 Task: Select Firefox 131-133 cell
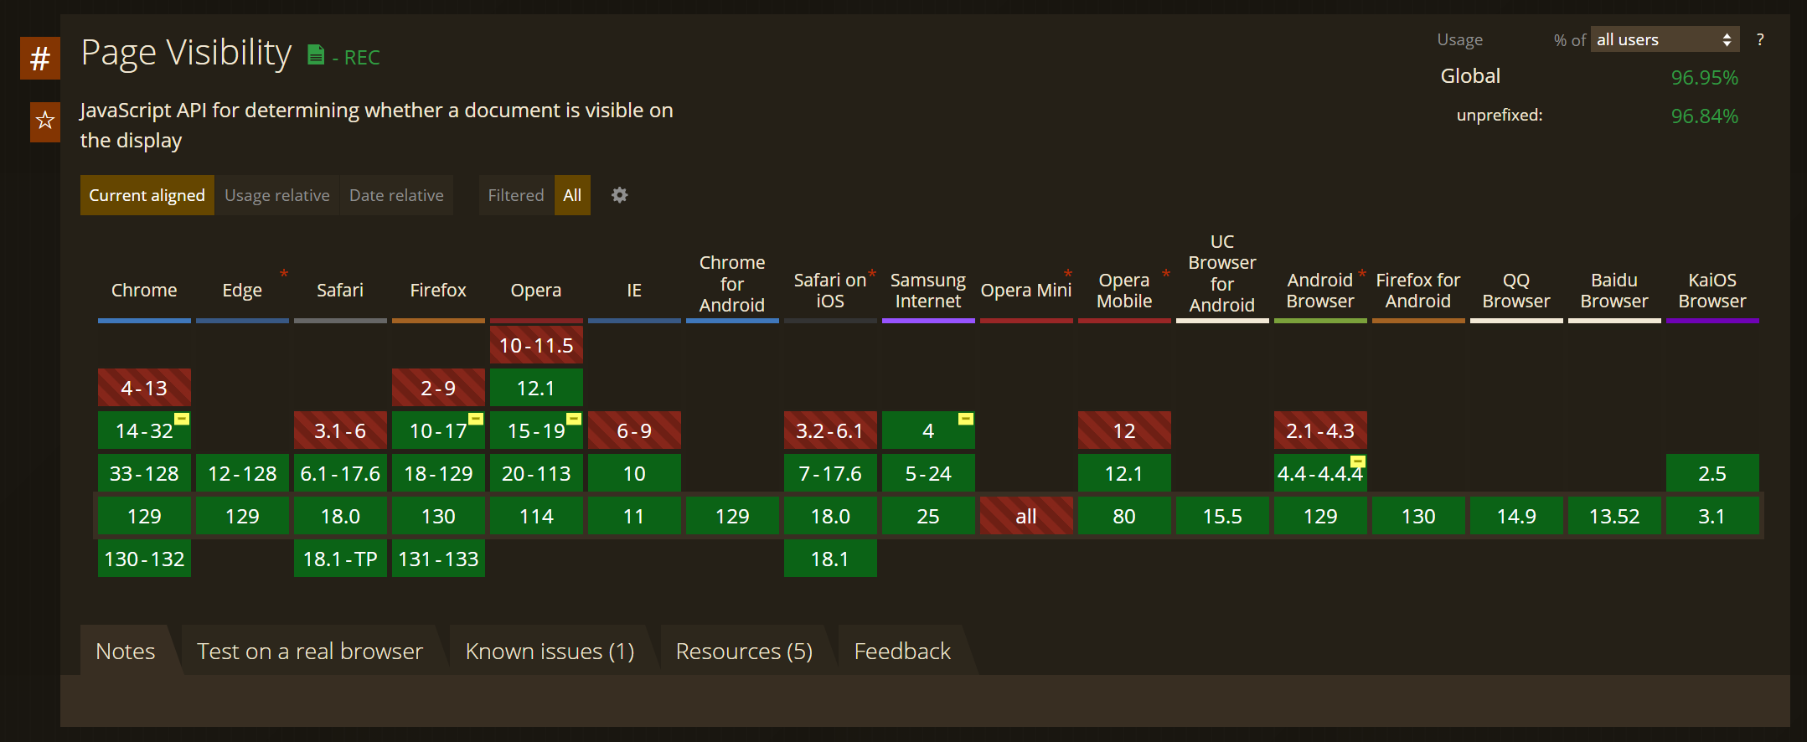point(438,559)
